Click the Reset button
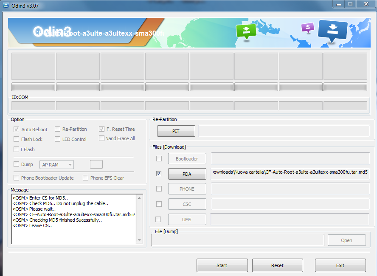The width and height of the screenshot is (377, 276). point(277,265)
